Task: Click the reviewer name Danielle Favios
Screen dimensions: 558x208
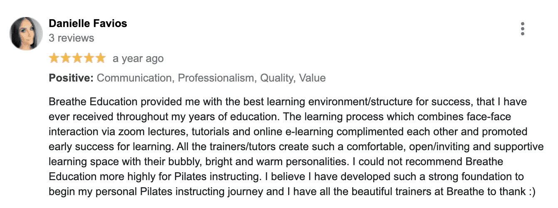Action: (88, 23)
